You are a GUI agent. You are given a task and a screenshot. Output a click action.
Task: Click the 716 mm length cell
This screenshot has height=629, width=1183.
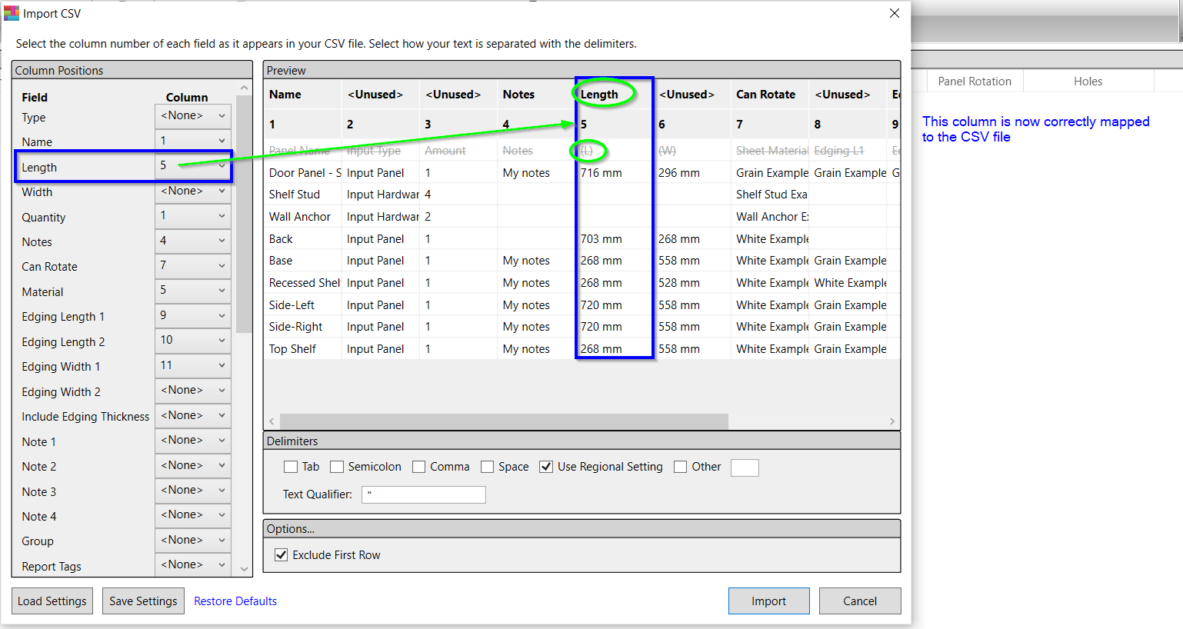(615, 173)
